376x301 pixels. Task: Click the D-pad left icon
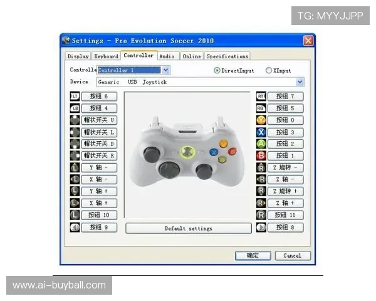(75, 132)
